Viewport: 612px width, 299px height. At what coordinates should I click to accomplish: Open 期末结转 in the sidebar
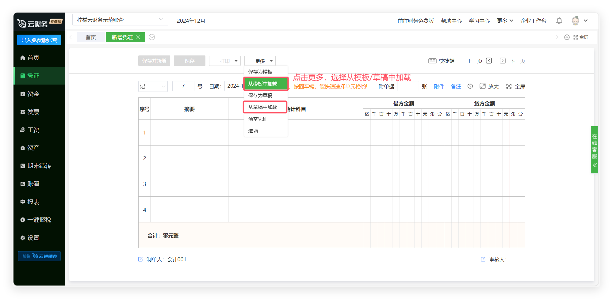pyautogui.click(x=39, y=166)
